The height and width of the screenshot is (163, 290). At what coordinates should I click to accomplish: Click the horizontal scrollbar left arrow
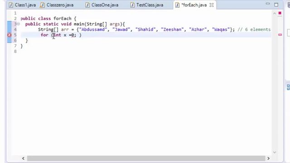pyautogui.click(x=23, y=158)
